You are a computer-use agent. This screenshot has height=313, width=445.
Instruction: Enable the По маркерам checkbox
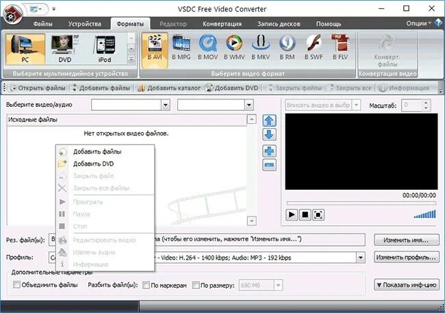click(146, 285)
